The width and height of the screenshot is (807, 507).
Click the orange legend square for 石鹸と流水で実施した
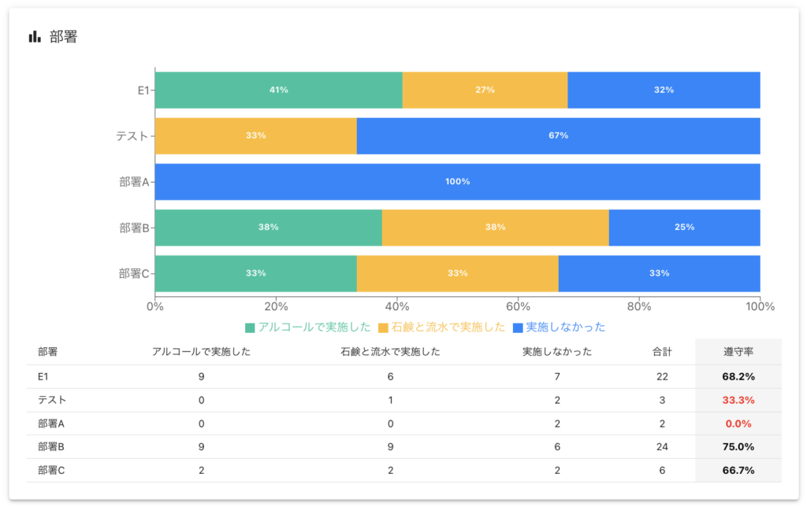tap(384, 327)
